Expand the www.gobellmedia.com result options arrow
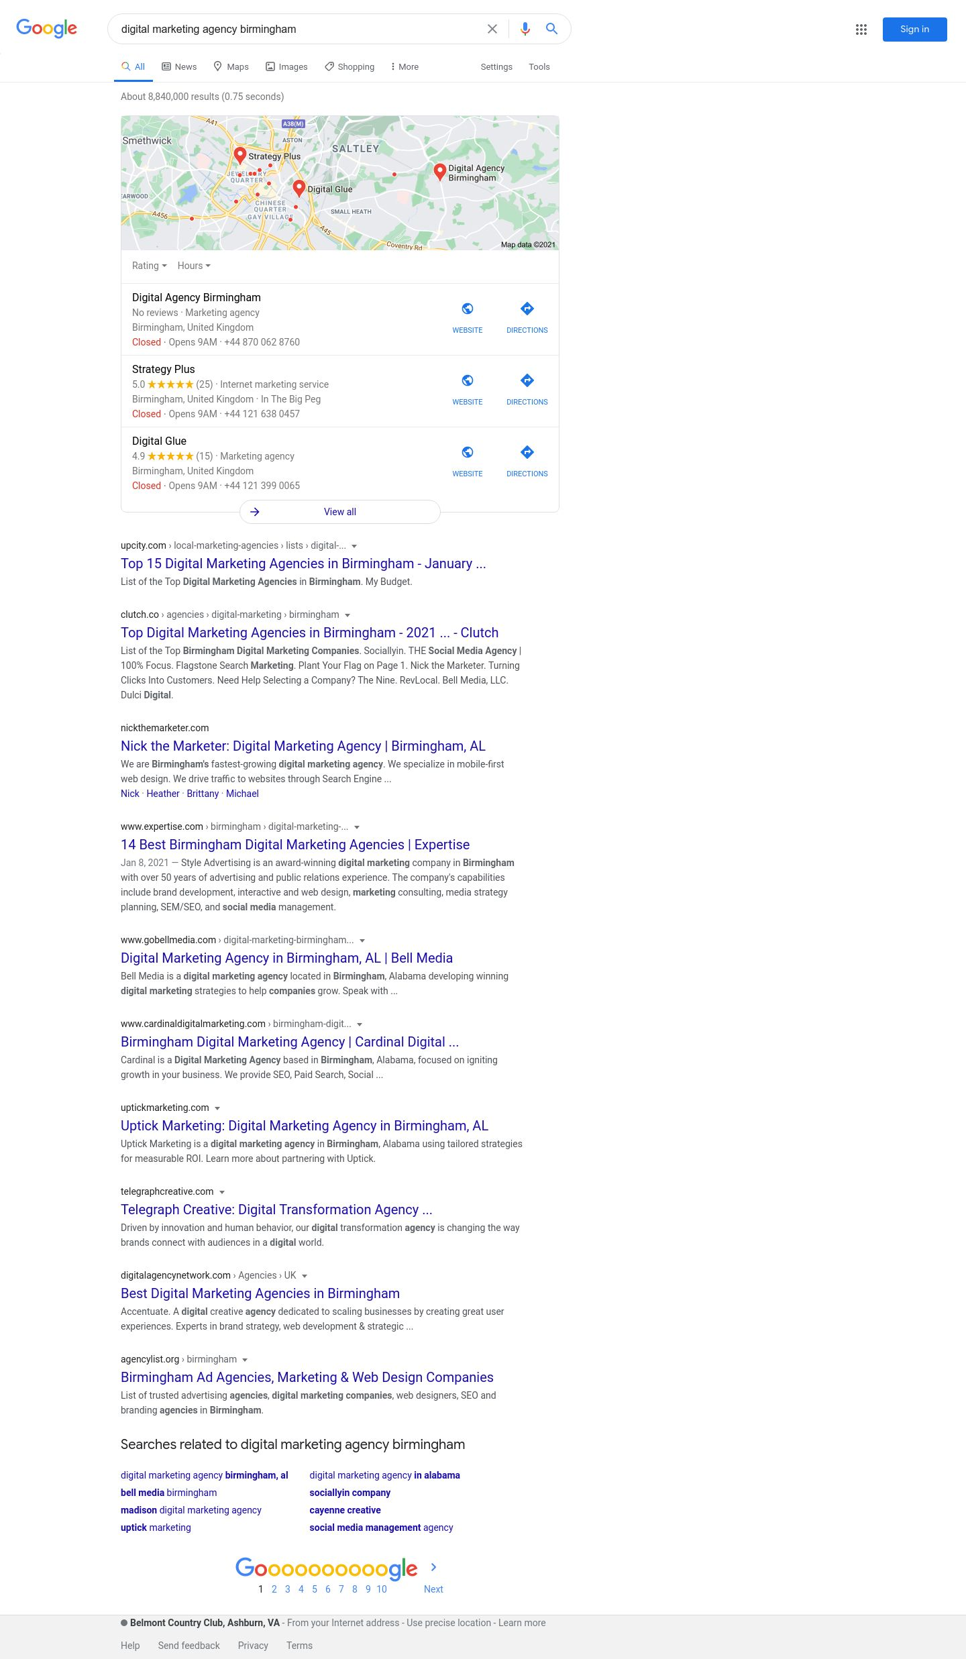The height and width of the screenshot is (1659, 966). (x=362, y=941)
